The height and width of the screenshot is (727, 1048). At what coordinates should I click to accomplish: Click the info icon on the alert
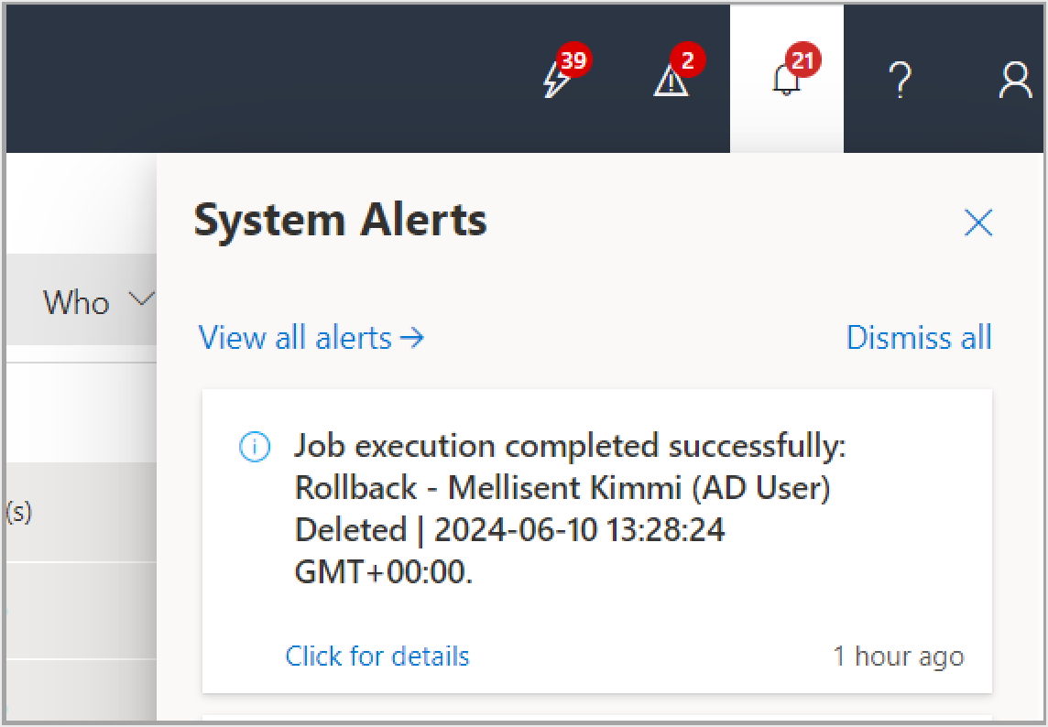[x=255, y=447]
